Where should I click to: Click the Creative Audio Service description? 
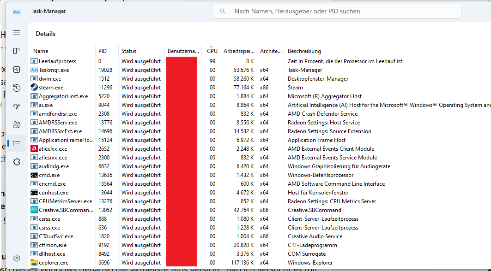point(315,236)
